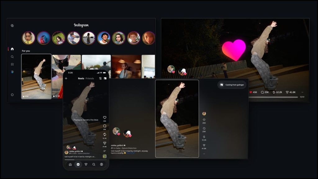The image size is (318, 179).
Task: Repost the reel on the phone
Action: click(105, 135)
